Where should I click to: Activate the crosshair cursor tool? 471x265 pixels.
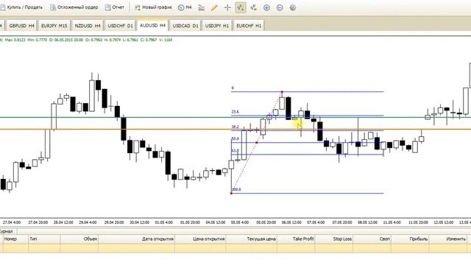point(227,8)
